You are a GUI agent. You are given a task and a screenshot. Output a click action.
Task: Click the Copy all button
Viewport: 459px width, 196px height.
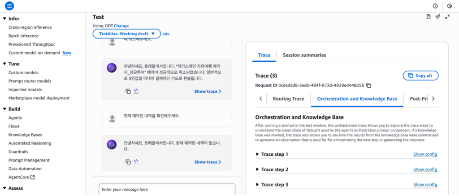[x=420, y=76]
